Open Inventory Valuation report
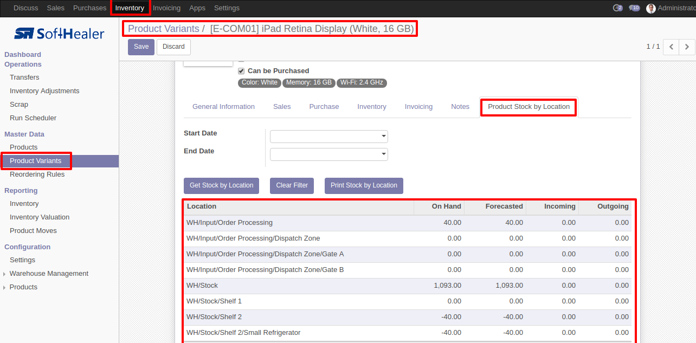This screenshot has height=343, width=696. pos(40,217)
